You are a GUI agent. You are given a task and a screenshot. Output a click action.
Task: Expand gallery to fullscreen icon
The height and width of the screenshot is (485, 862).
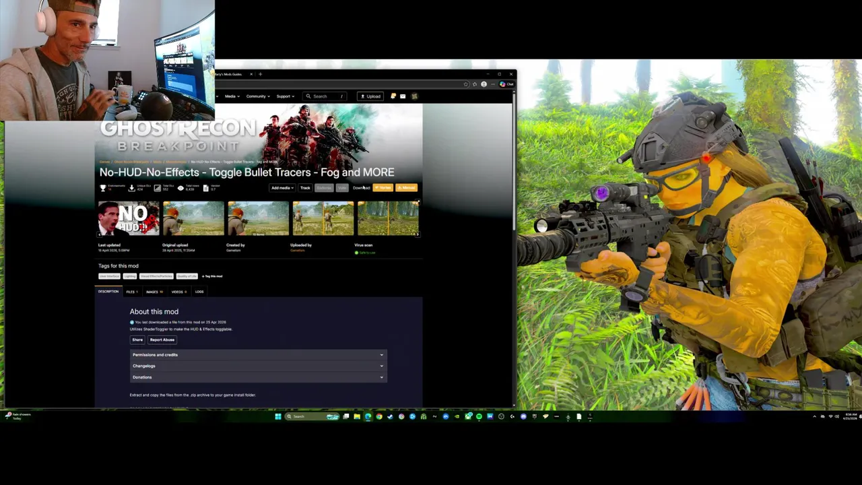[x=418, y=202]
